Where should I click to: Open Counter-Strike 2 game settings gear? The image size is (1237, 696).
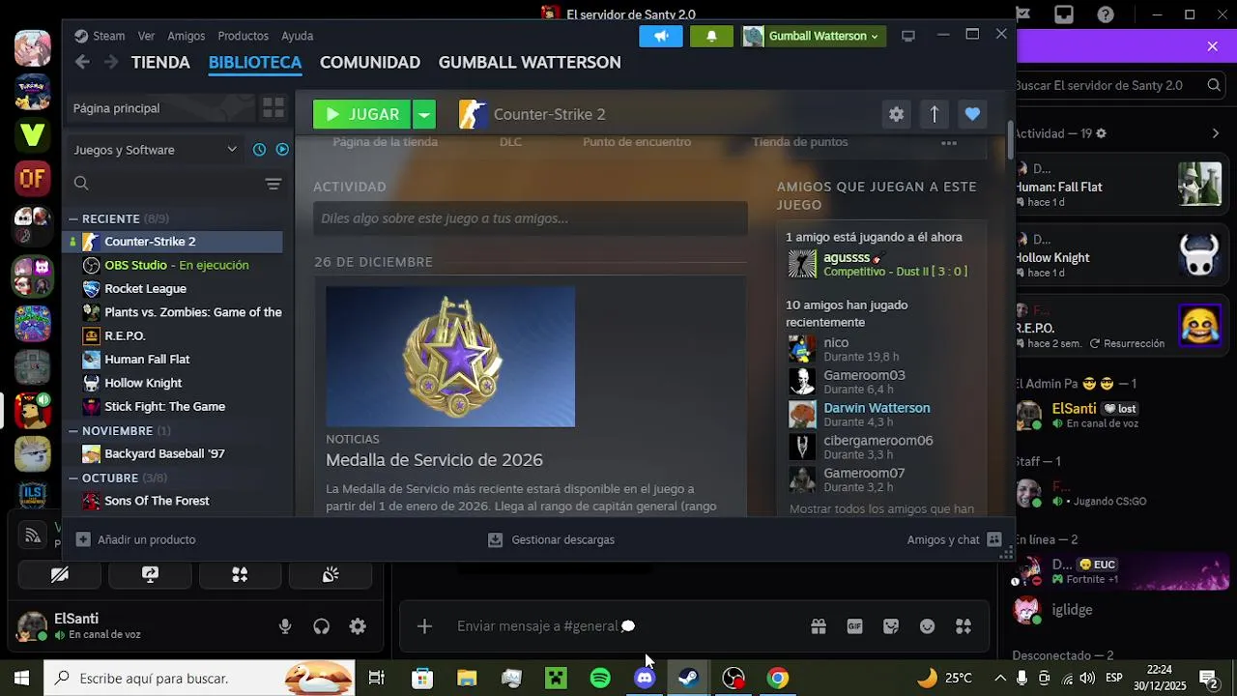(897, 114)
